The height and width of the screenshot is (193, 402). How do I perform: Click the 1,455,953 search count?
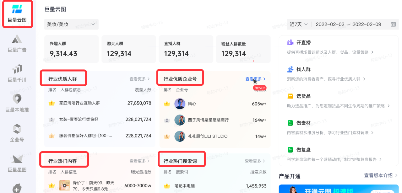(x=256, y=186)
